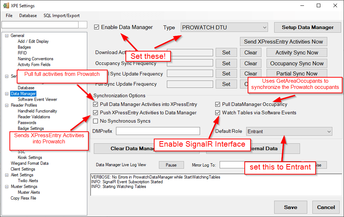Image resolution: width=344 pixels, height=217 pixels.
Task: Click the DMPrefix text field
Action: click(158, 131)
